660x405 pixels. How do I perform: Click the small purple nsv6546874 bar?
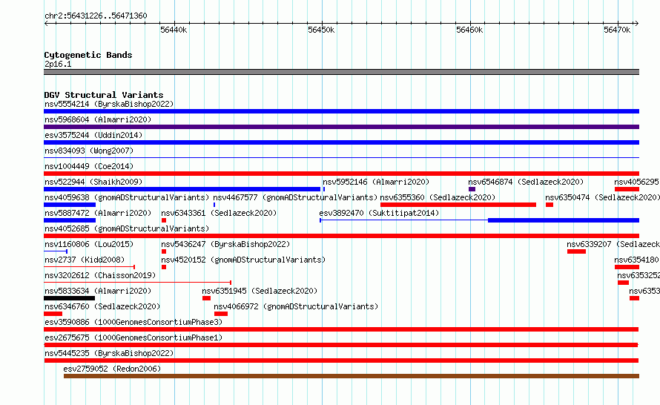[x=472, y=189]
